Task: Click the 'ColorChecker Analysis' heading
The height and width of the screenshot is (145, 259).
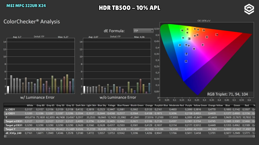Action: click(x=32, y=22)
